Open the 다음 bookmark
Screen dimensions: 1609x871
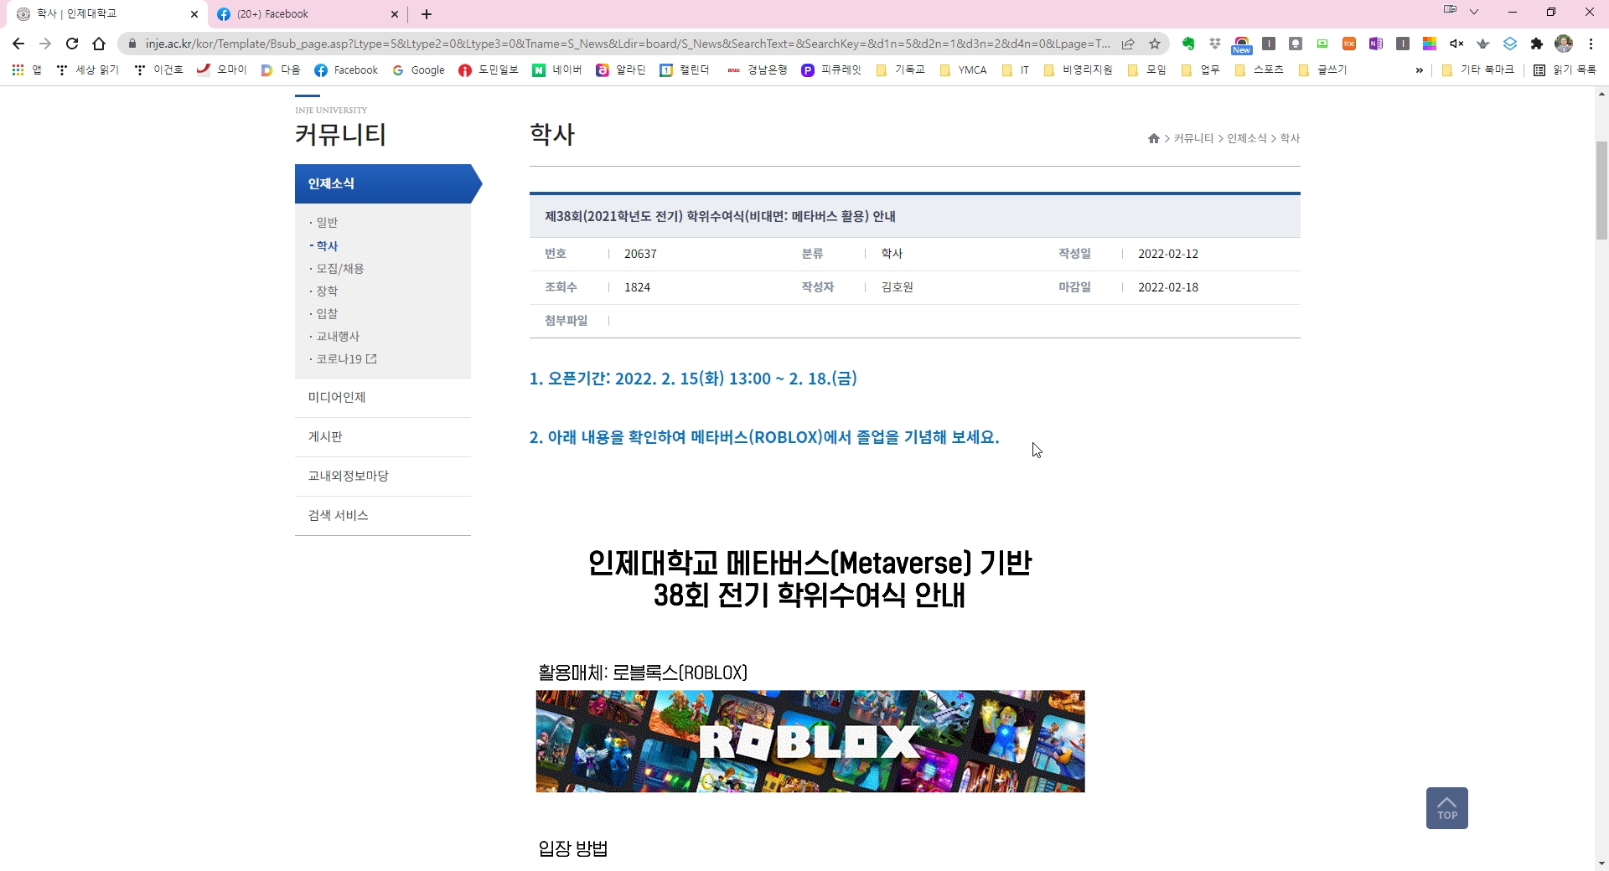coord(280,70)
